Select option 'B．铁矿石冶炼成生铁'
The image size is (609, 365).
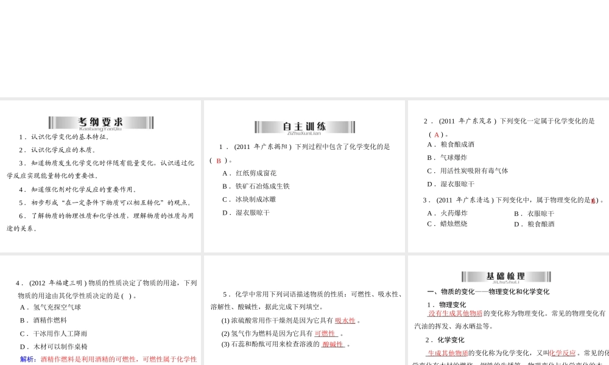[x=256, y=187]
